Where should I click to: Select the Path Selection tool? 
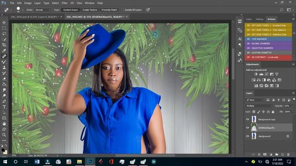point(4,113)
